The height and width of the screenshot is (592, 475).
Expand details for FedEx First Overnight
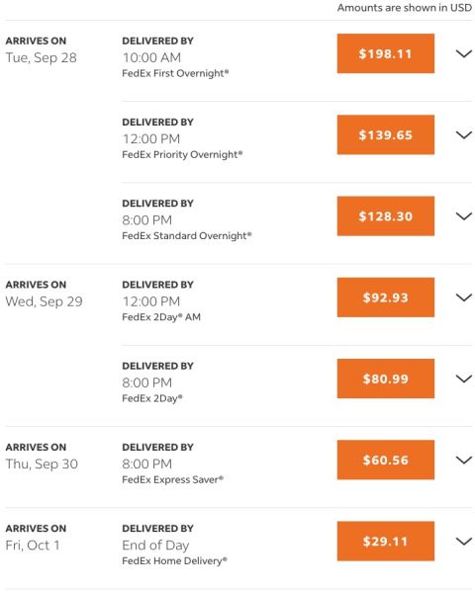pyautogui.click(x=464, y=53)
